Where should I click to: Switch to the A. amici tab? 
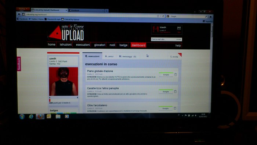(109, 56)
